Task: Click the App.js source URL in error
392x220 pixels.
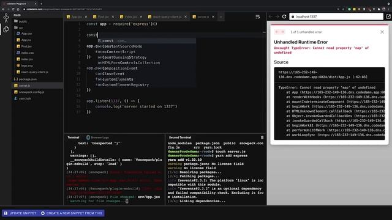Action: (x=323, y=75)
